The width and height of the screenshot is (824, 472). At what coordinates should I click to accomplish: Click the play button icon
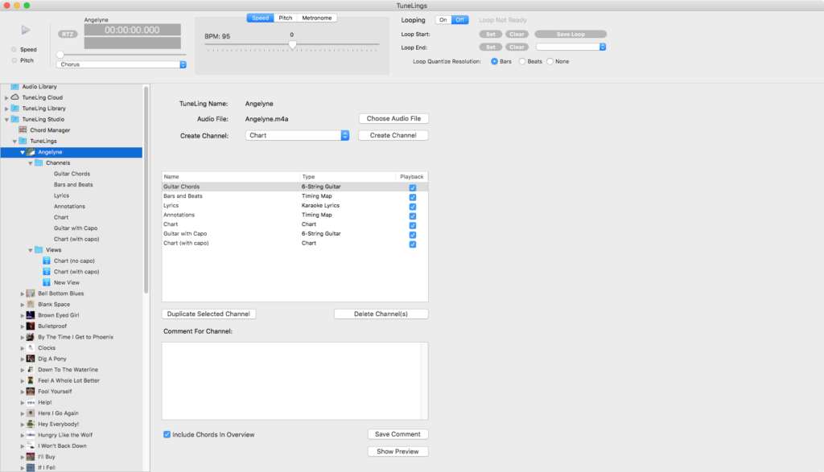tap(25, 30)
